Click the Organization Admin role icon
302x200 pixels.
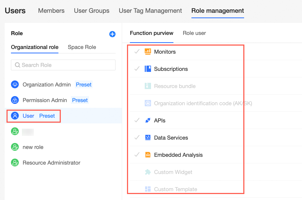[15, 84]
